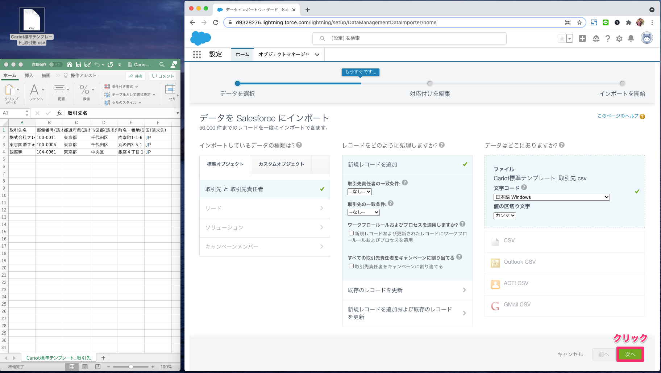Open the Salesforce notifications bell icon
The width and height of the screenshot is (661, 373).
[x=631, y=38]
